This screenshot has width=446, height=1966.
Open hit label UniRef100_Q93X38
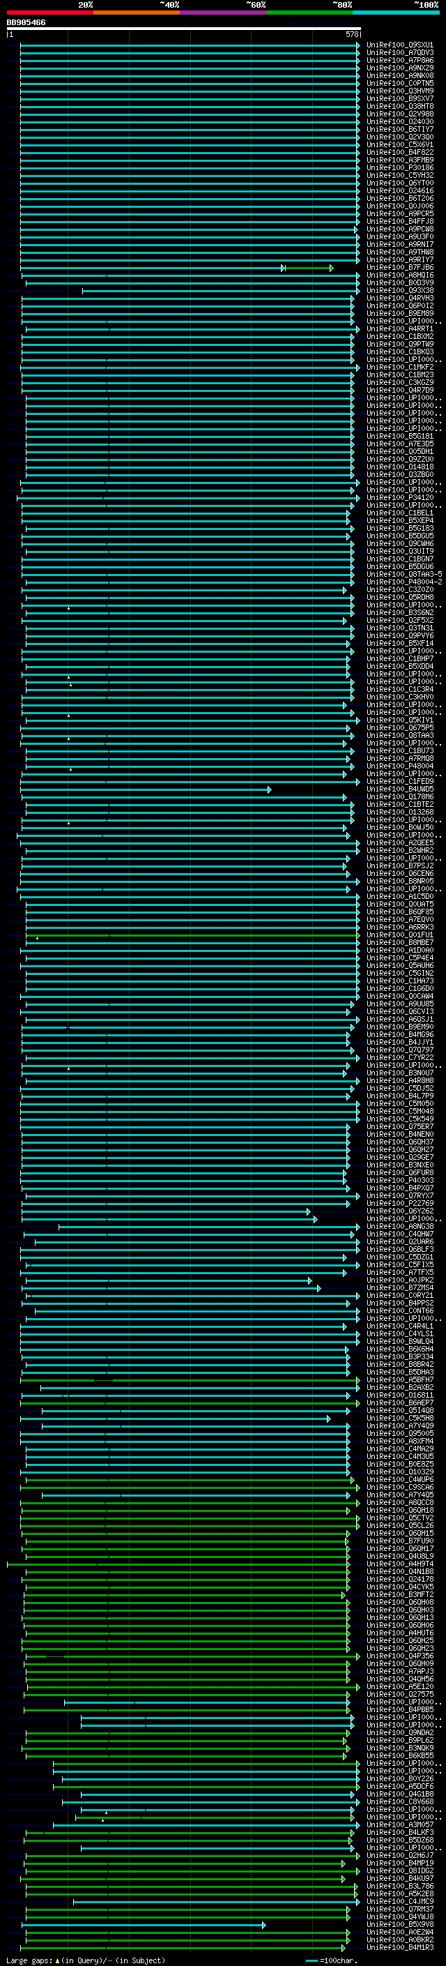coord(399,290)
